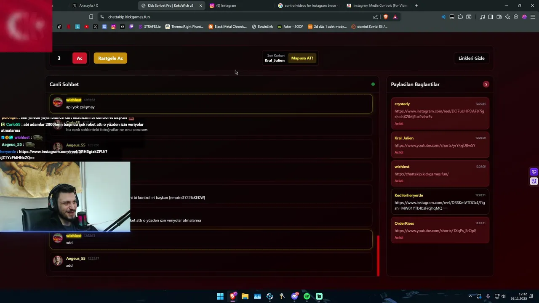Open crystedy's Instagram reel link

pyautogui.click(x=439, y=114)
